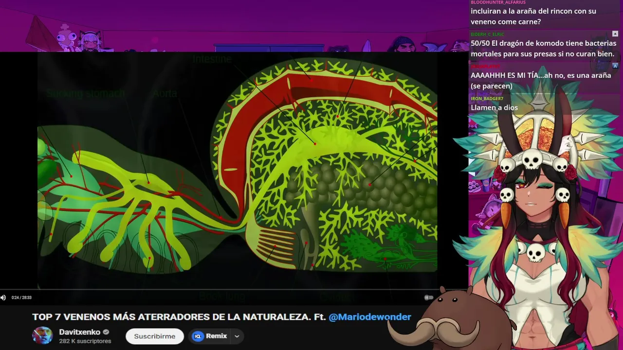The image size is (623, 350).
Task: Seek using the video progress bar
Action: [x=234, y=290]
